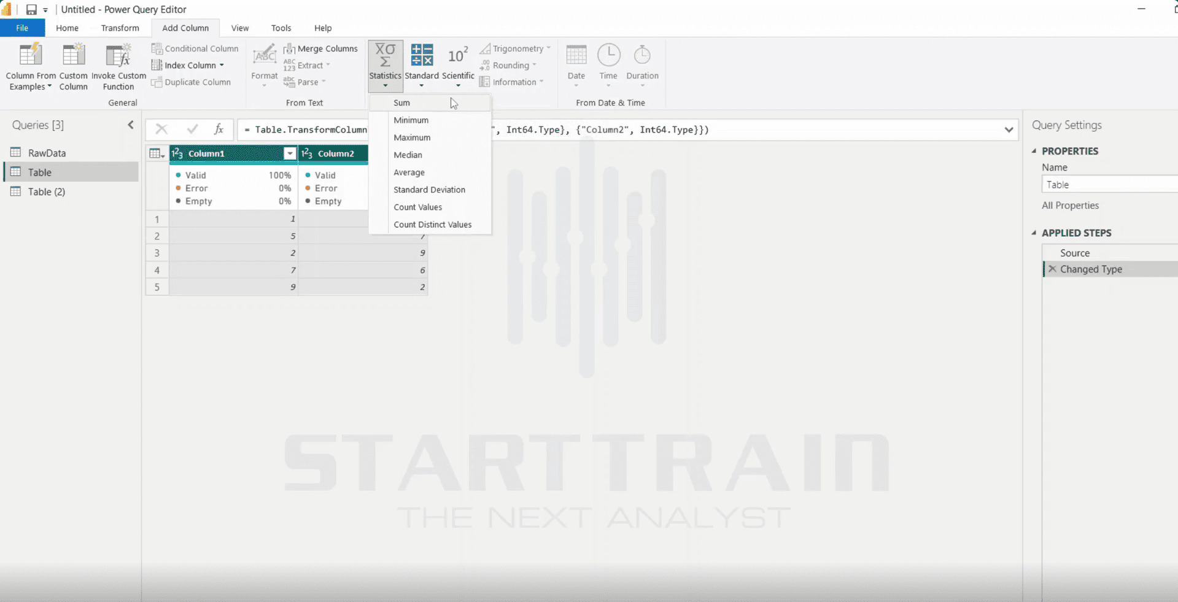Collapse the Queries pane
Screen dimensions: 1178x602
(131, 125)
